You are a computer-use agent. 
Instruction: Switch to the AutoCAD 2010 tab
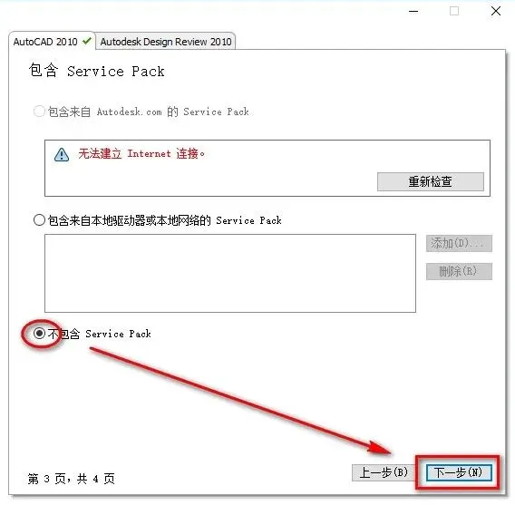(x=52, y=42)
